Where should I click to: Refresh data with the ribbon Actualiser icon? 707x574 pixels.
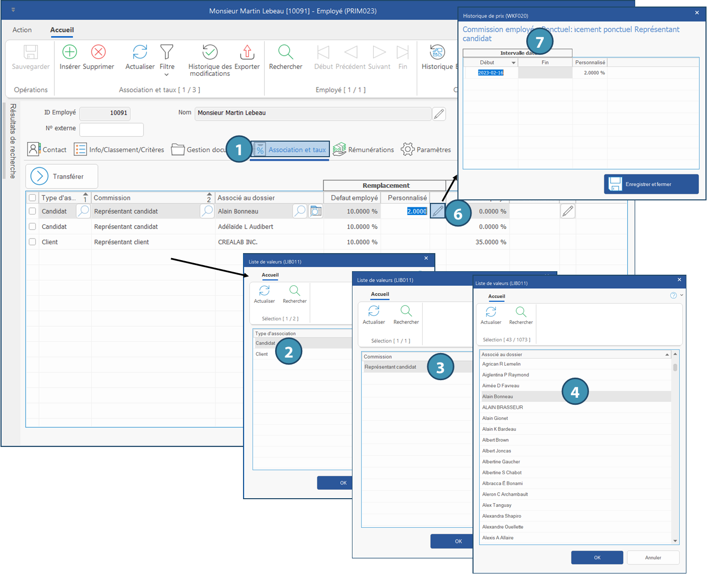pos(140,52)
